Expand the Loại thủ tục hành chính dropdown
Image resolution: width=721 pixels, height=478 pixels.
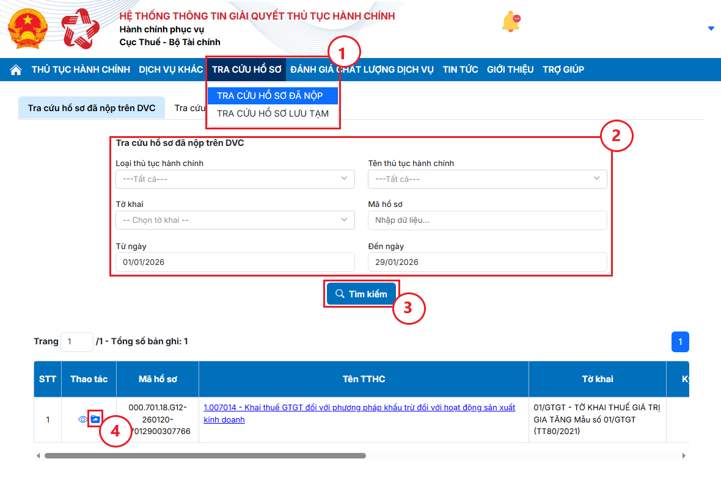(235, 179)
